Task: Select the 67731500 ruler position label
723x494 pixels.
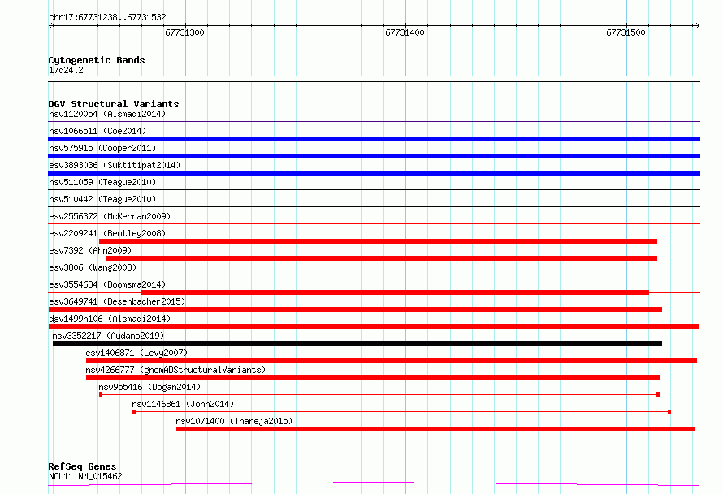Action: (x=626, y=32)
